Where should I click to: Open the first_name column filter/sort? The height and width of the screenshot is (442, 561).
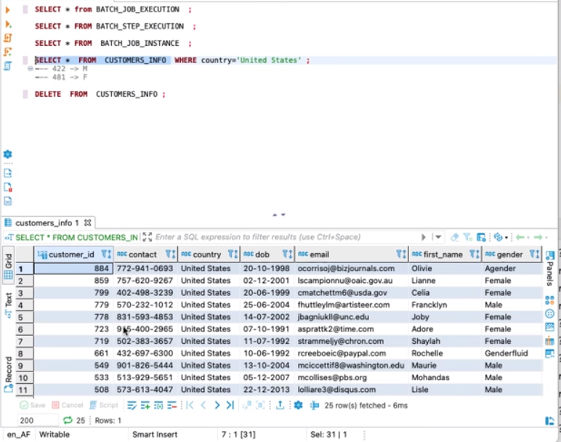pos(475,254)
